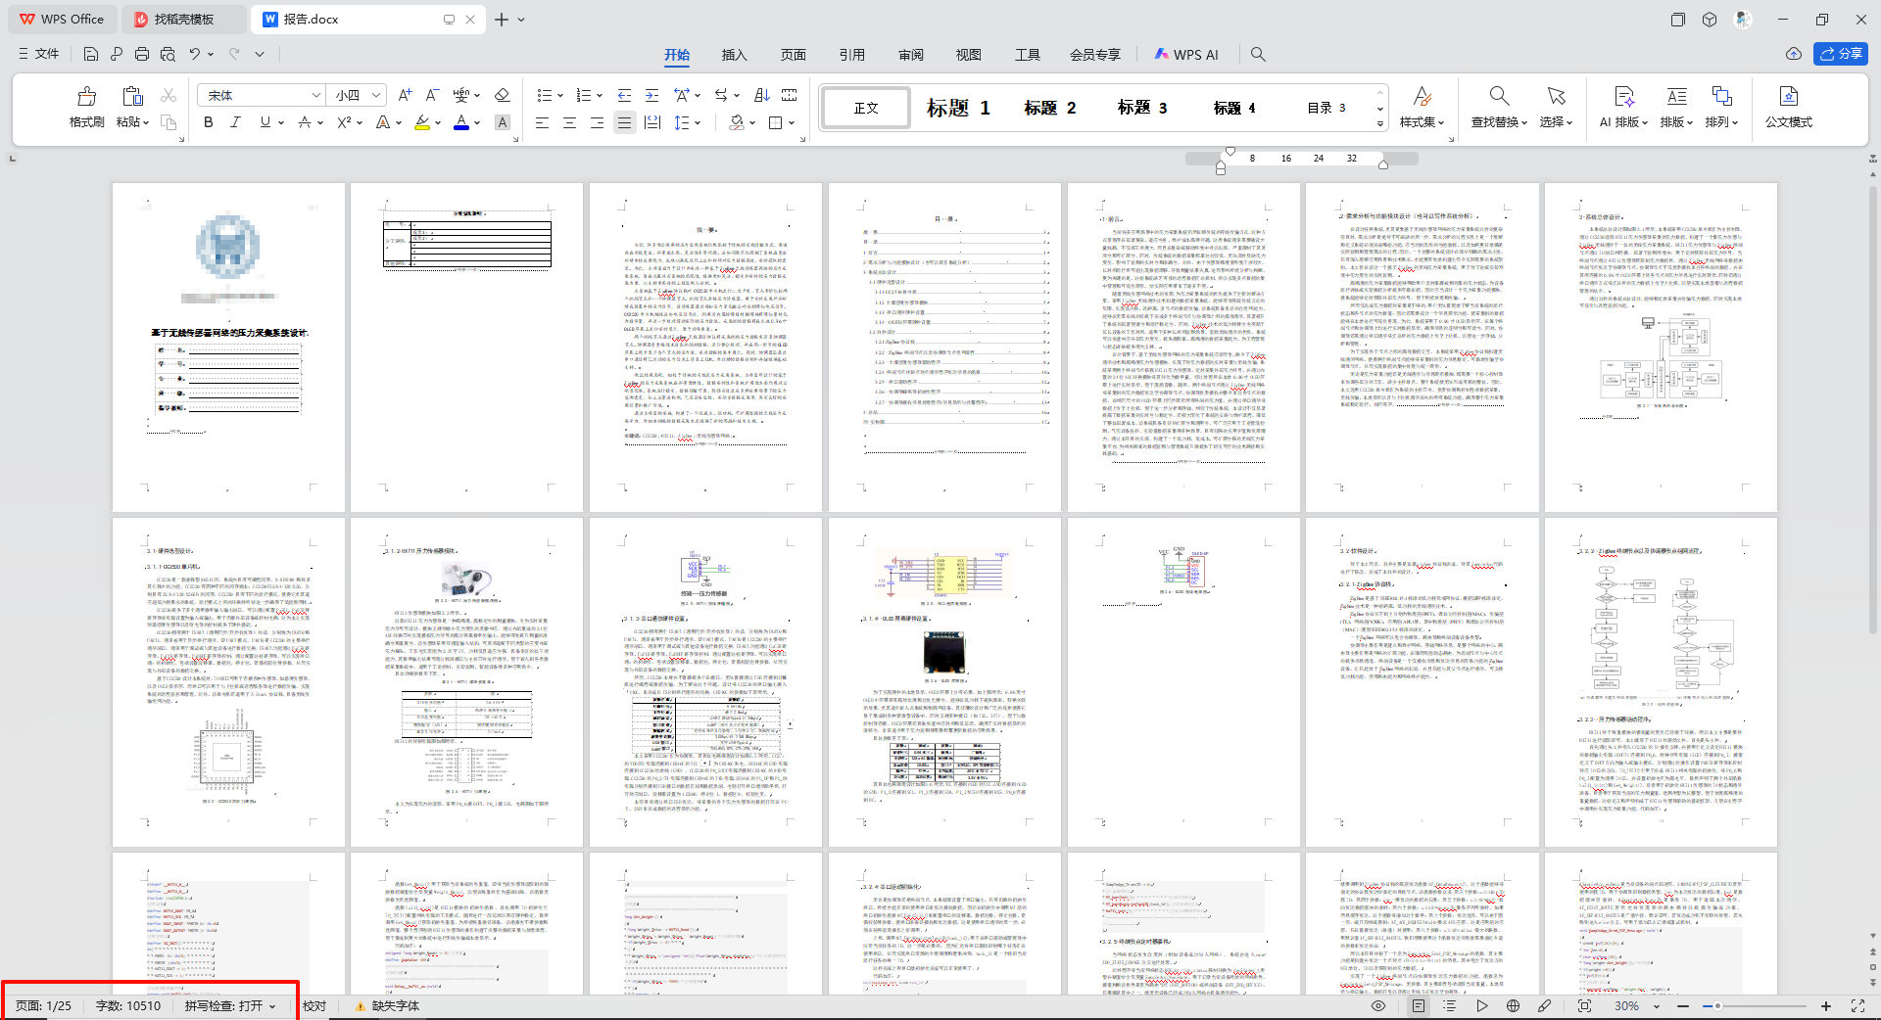1881x1020 pixels.
Task: Expand the style gallery more arrow
Action: pos(1380,123)
